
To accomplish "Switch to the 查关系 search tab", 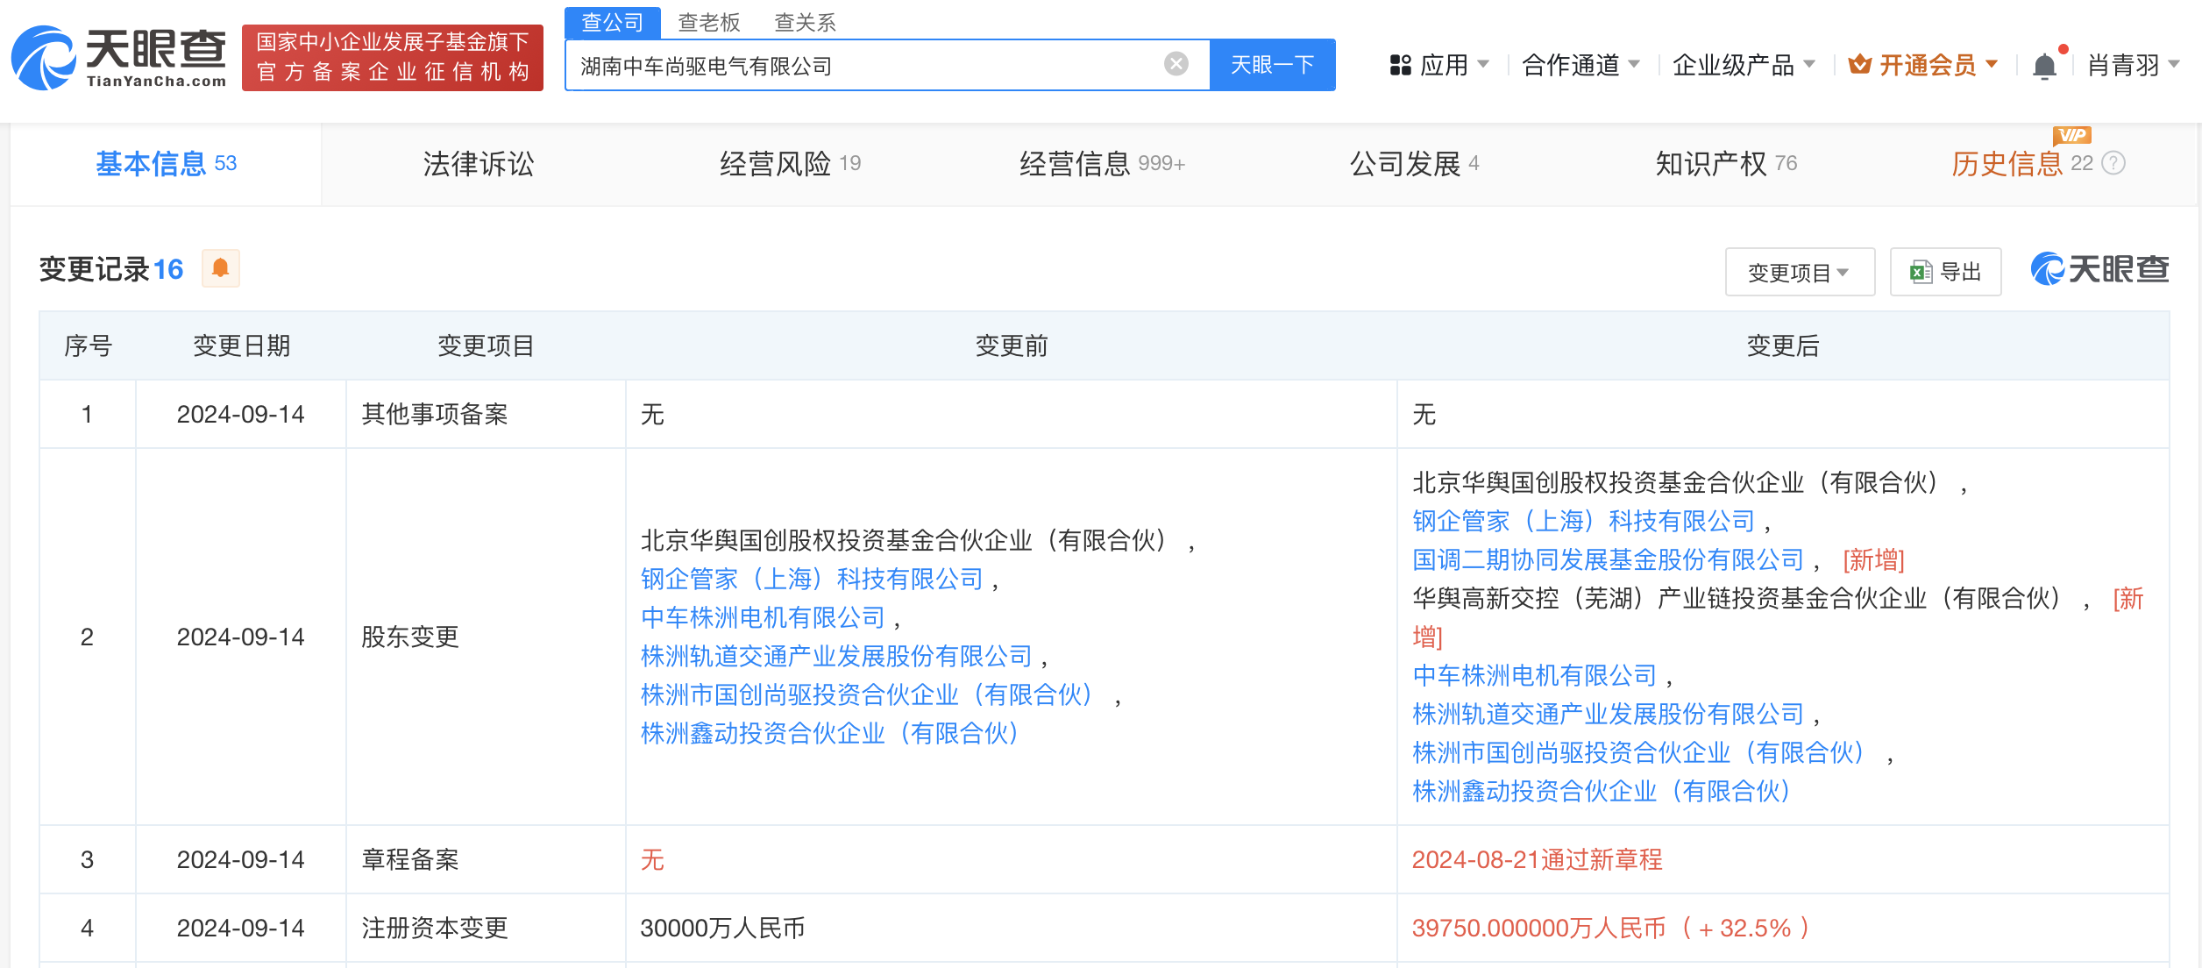I will point(805,22).
